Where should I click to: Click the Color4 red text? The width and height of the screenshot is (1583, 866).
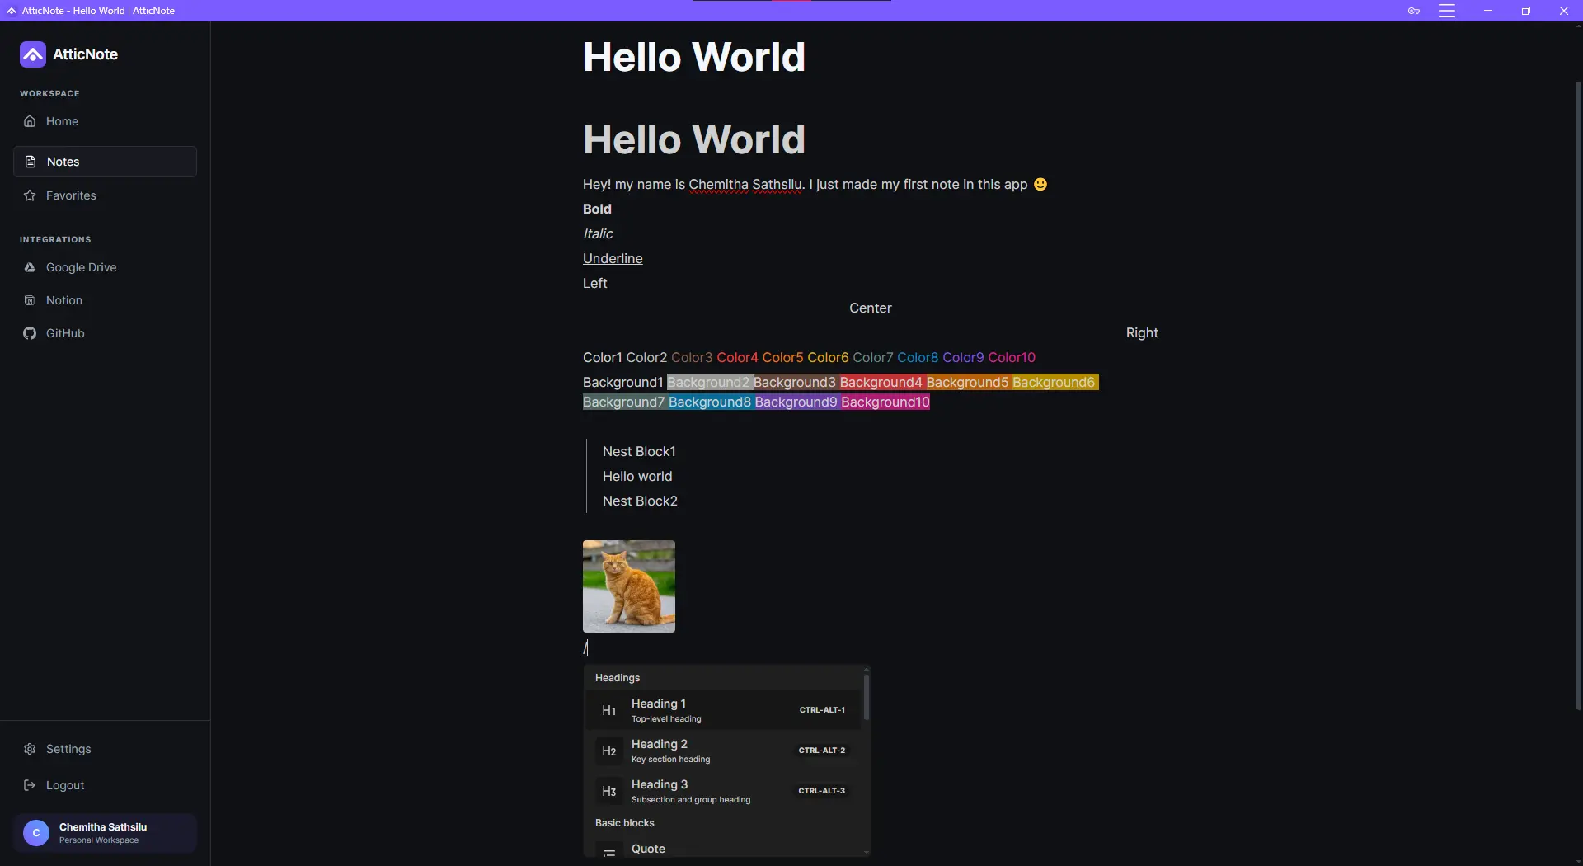coord(737,357)
